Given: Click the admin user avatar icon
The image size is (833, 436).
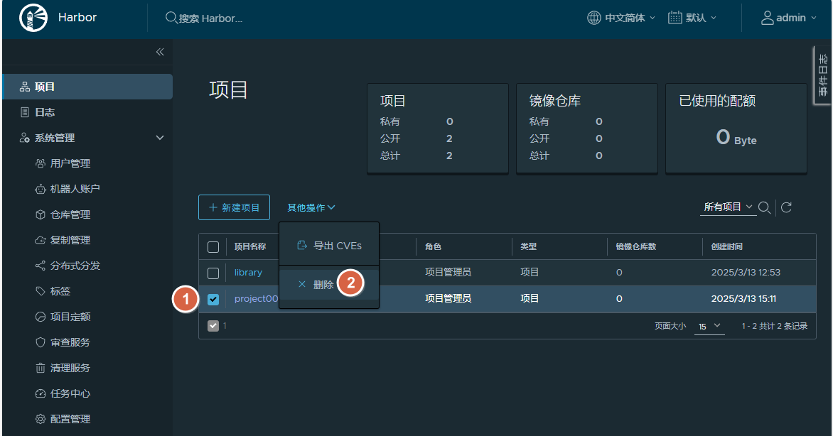Looking at the screenshot, I should tap(767, 18).
